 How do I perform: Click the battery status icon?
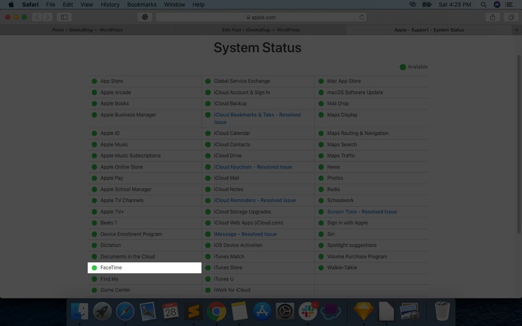click(x=427, y=5)
